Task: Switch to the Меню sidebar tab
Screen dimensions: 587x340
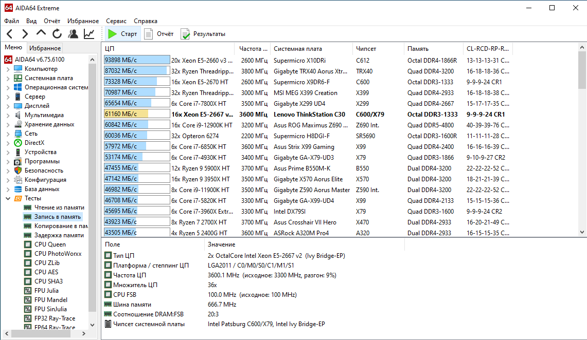Action: point(13,47)
